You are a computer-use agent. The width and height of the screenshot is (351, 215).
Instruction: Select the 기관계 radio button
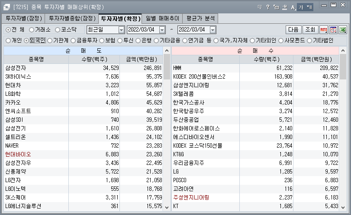click(50, 41)
